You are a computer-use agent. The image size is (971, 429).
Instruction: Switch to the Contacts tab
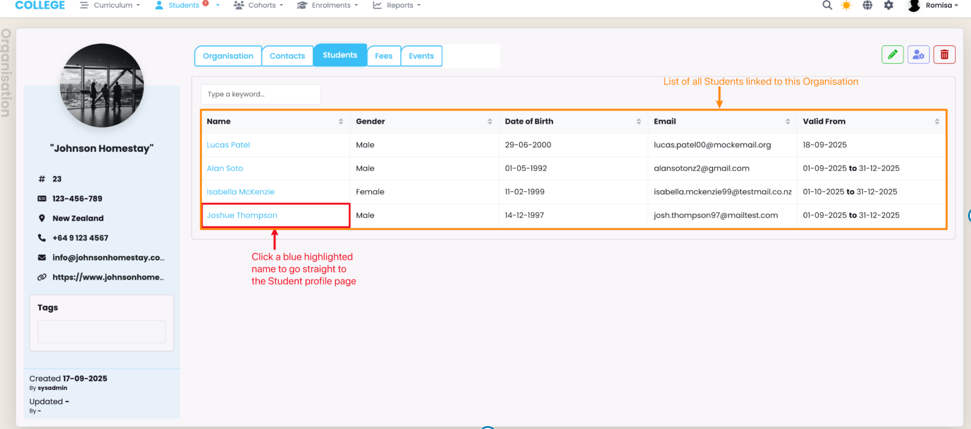coord(287,56)
